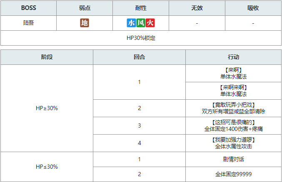This screenshot has height=182, width=282.
Task: Click the HP30%锁定 note row
Action: pos(141,38)
